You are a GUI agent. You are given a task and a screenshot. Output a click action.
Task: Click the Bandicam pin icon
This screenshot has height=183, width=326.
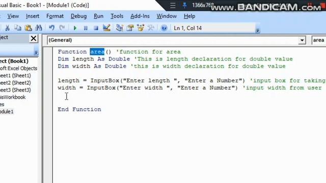[x=184, y=6]
